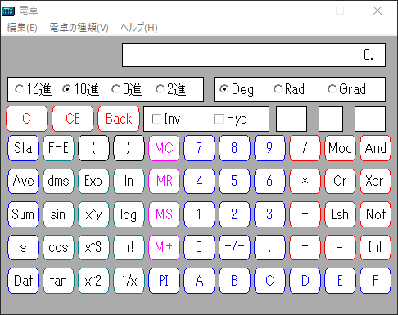The image size is (398, 315).
Task: Choose the Grad angle mode
Action: click(x=346, y=89)
